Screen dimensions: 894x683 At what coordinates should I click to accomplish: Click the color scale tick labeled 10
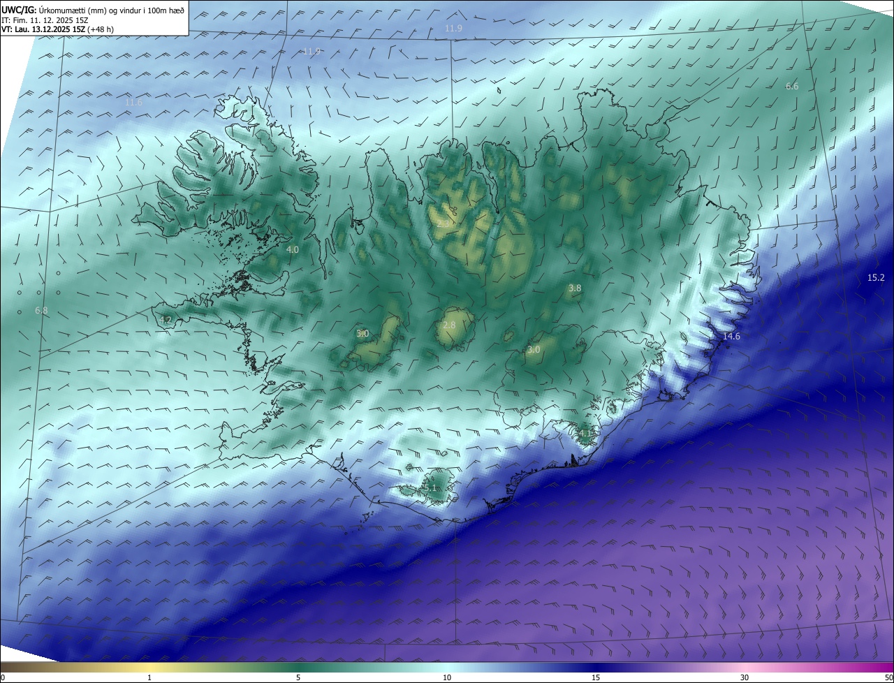[x=446, y=677]
